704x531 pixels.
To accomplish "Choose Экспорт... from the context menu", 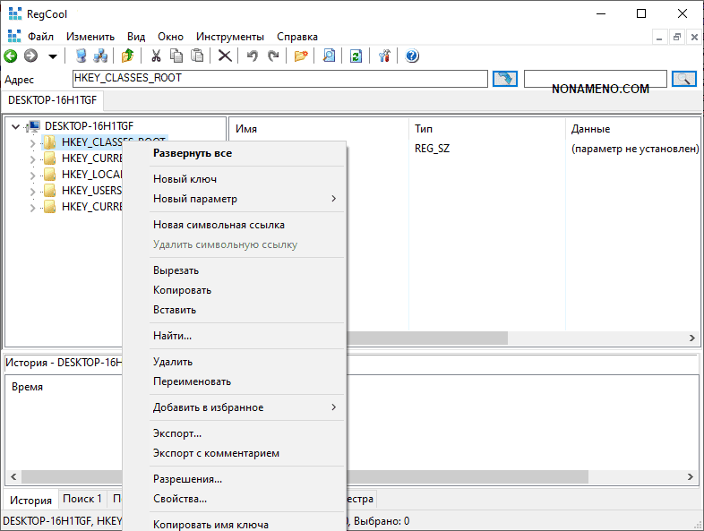I will (x=177, y=433).
